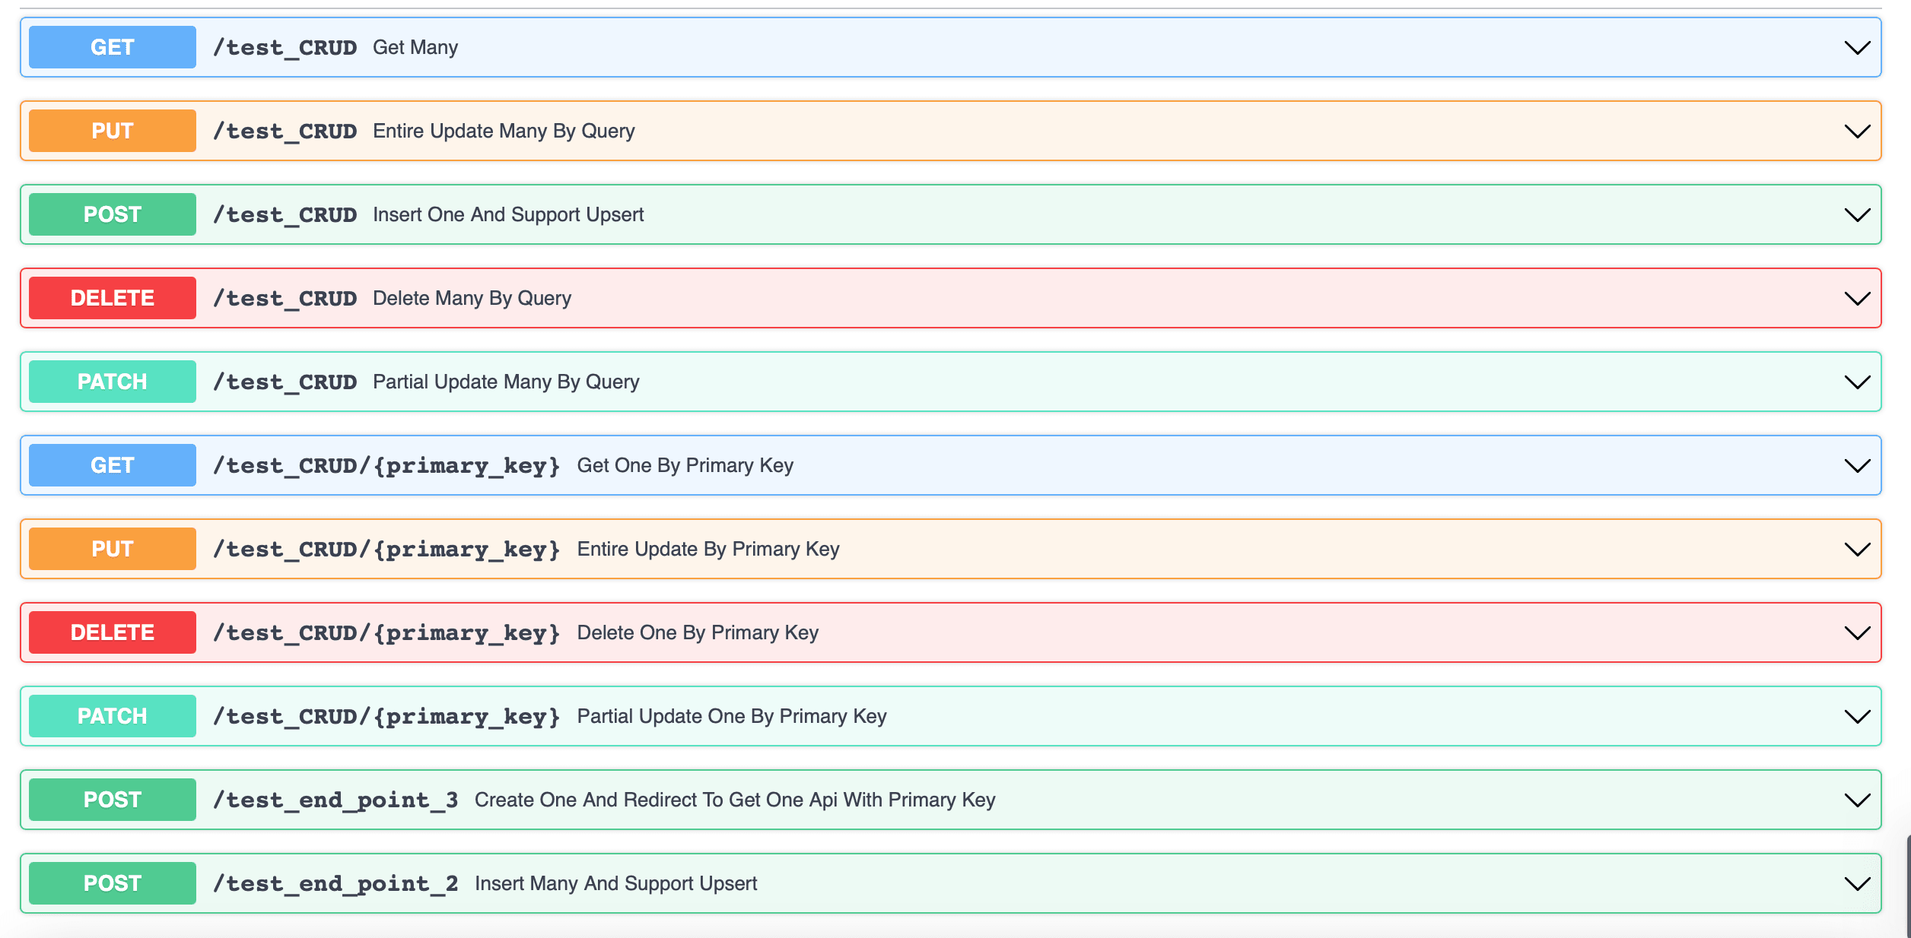Image resolution: width=1911 pixels, height=938 pixels.
Task: Expand the GET /test_CRUD Get Many endpoint
Action: 1856,48
